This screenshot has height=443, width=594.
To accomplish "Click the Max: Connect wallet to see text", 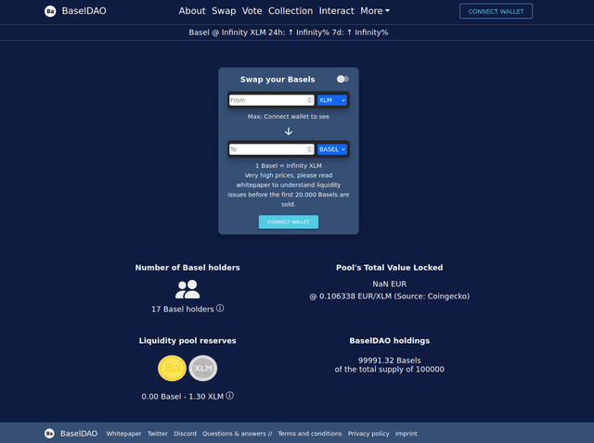I will (289, 117).
